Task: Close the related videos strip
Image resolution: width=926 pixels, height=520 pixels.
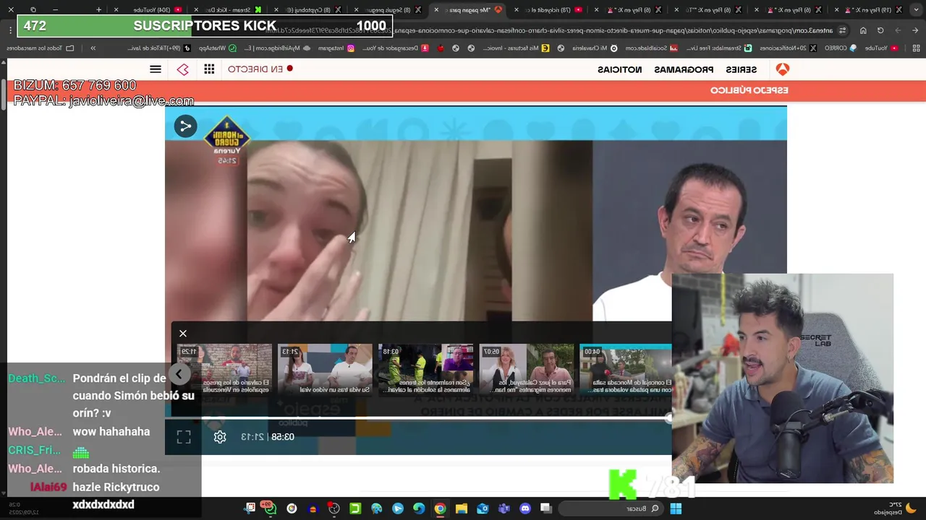Action: pyautogui.click(x=183, y=333)
